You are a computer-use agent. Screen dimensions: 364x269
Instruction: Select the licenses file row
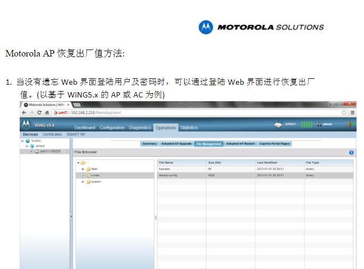[x=255, y=169]
